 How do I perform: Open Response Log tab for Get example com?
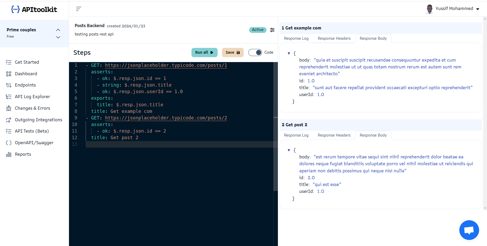(x=296, y=38)
